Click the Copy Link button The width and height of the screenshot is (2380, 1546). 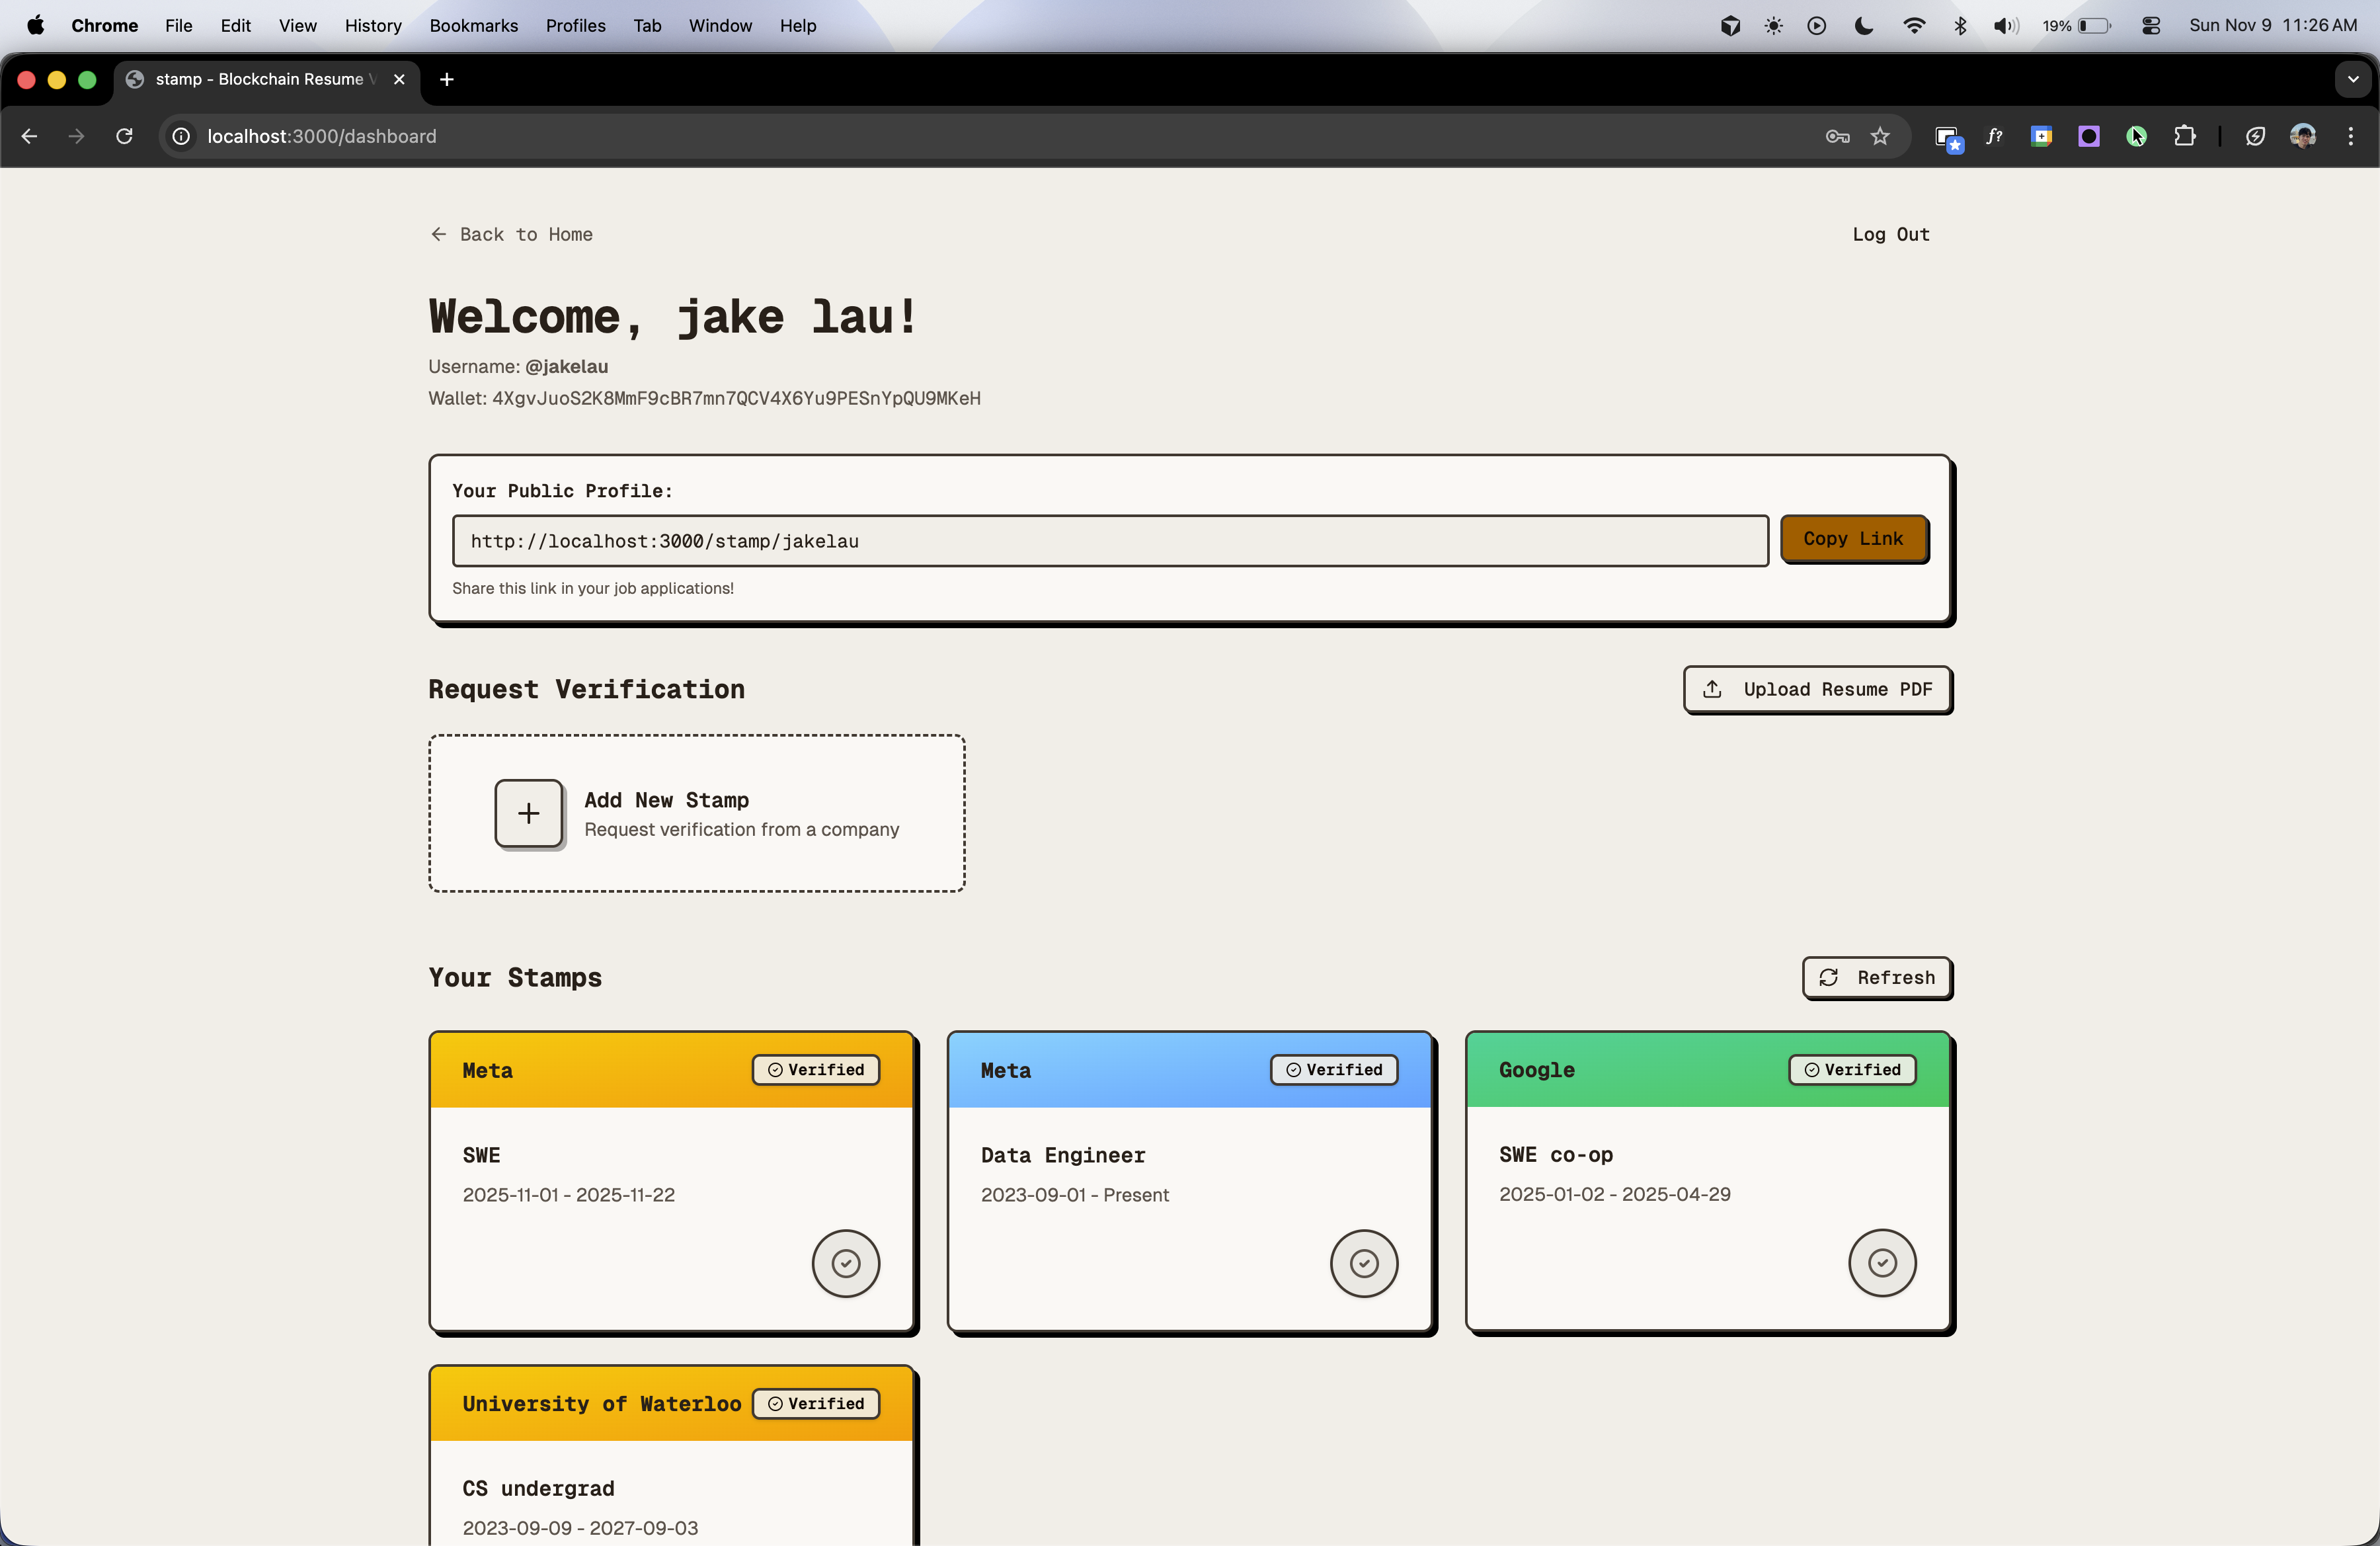[x=1853, y=539]
